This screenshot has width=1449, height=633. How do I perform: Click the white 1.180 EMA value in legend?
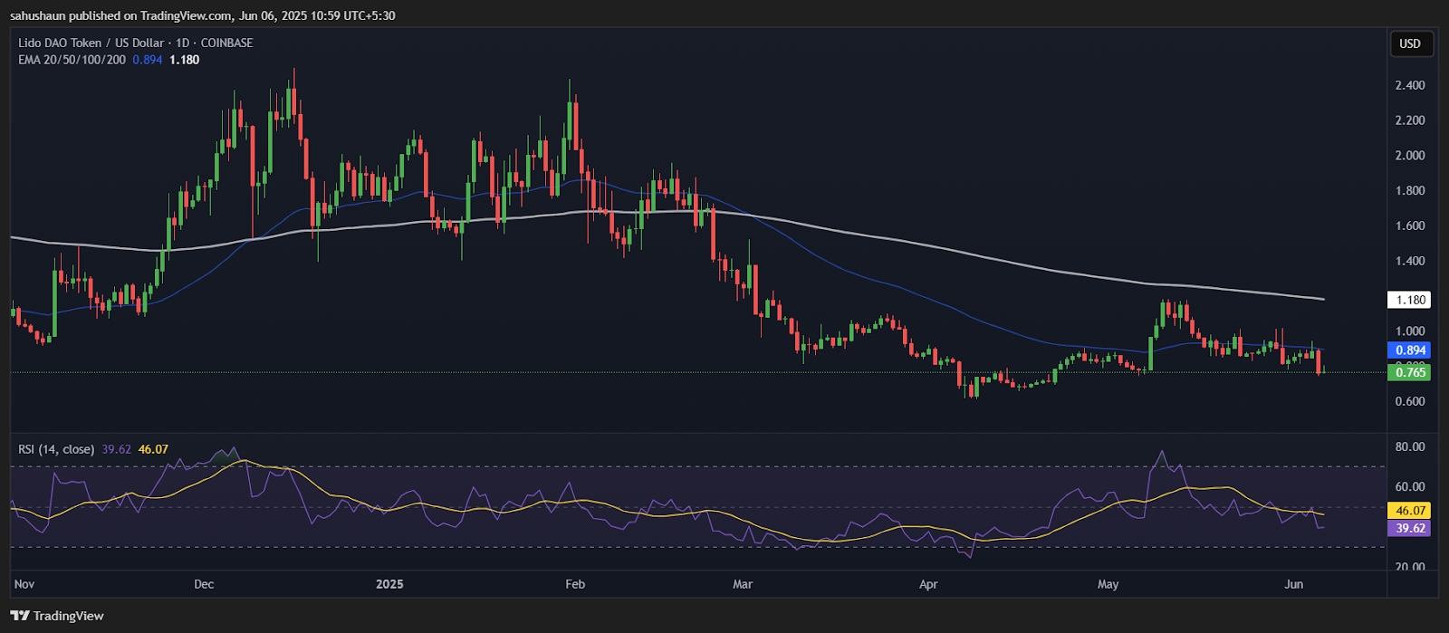point(185,60)
